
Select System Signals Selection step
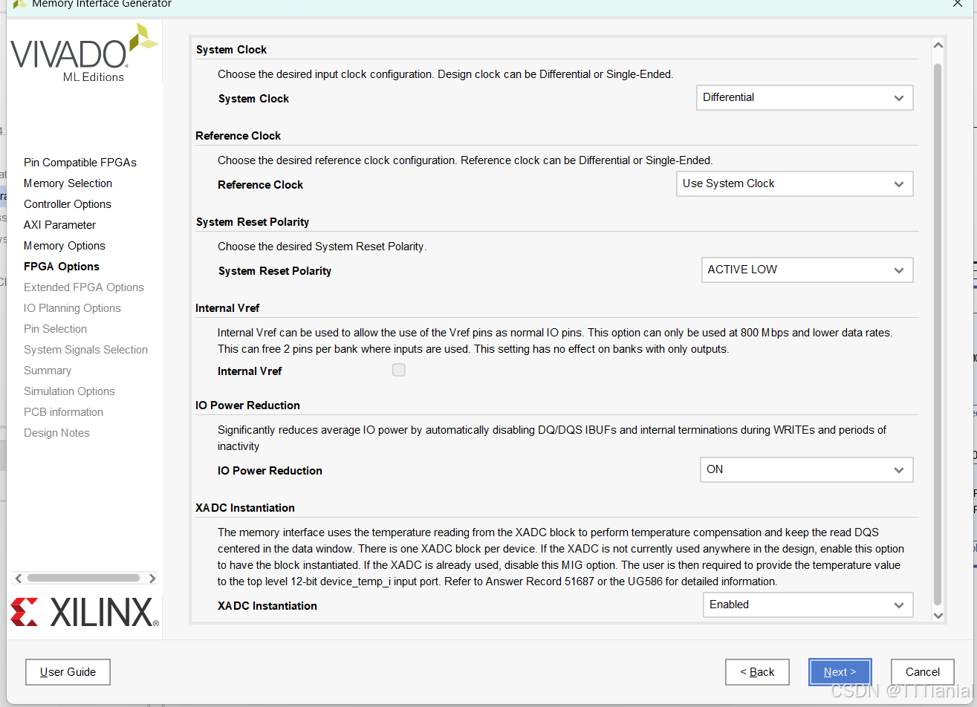point(85,350)
